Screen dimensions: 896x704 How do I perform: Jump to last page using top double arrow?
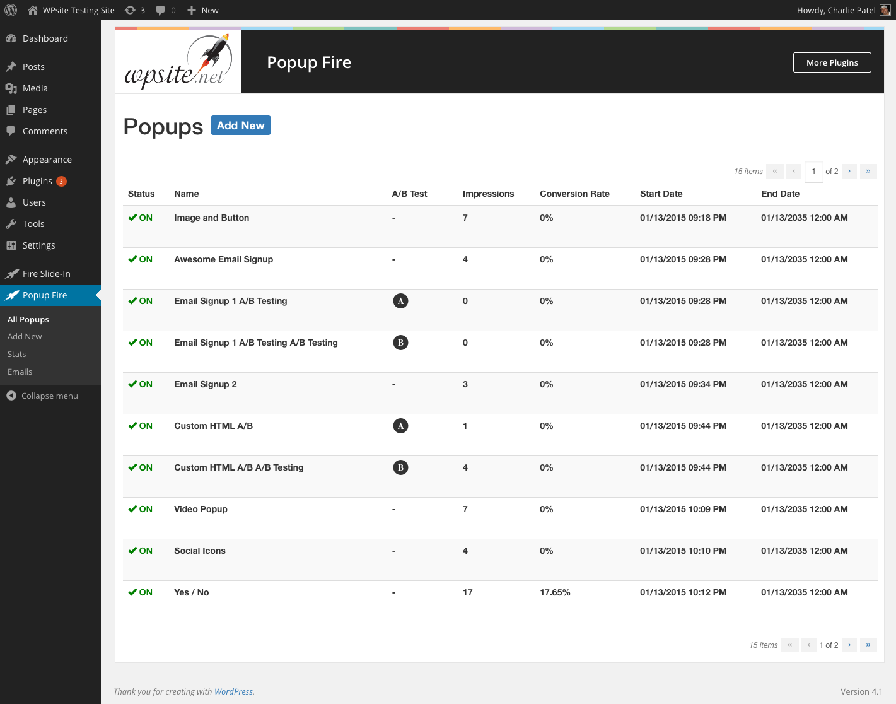click(x=868, y=171)
